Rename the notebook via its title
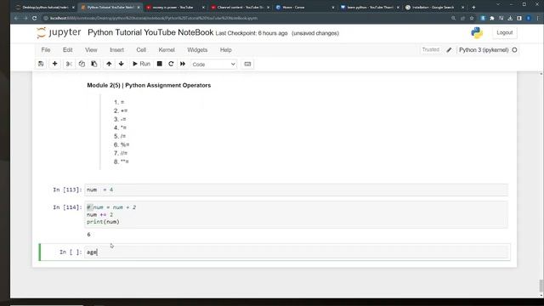Viewport: 544px width, 306px height. coord(150,32)
